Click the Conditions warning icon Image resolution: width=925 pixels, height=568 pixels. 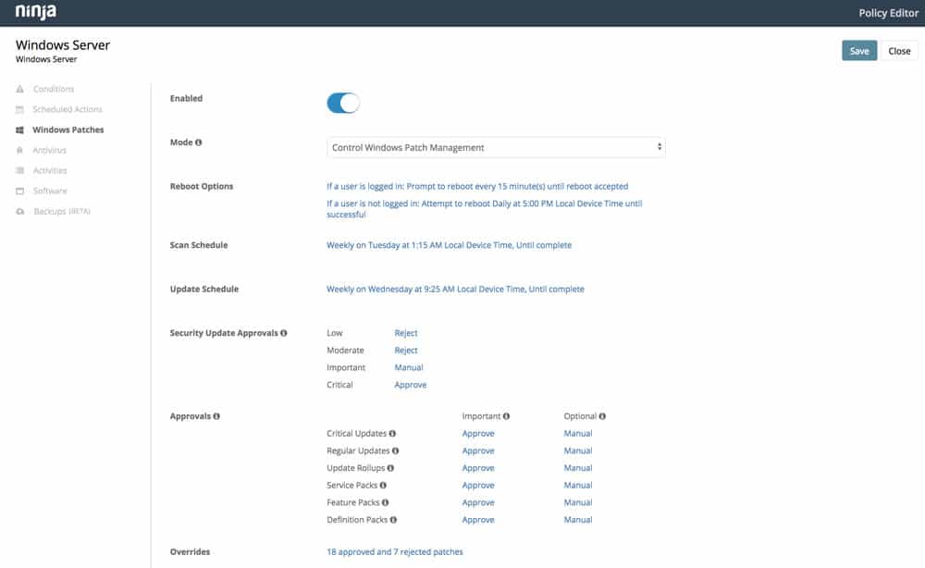point(19,89)
